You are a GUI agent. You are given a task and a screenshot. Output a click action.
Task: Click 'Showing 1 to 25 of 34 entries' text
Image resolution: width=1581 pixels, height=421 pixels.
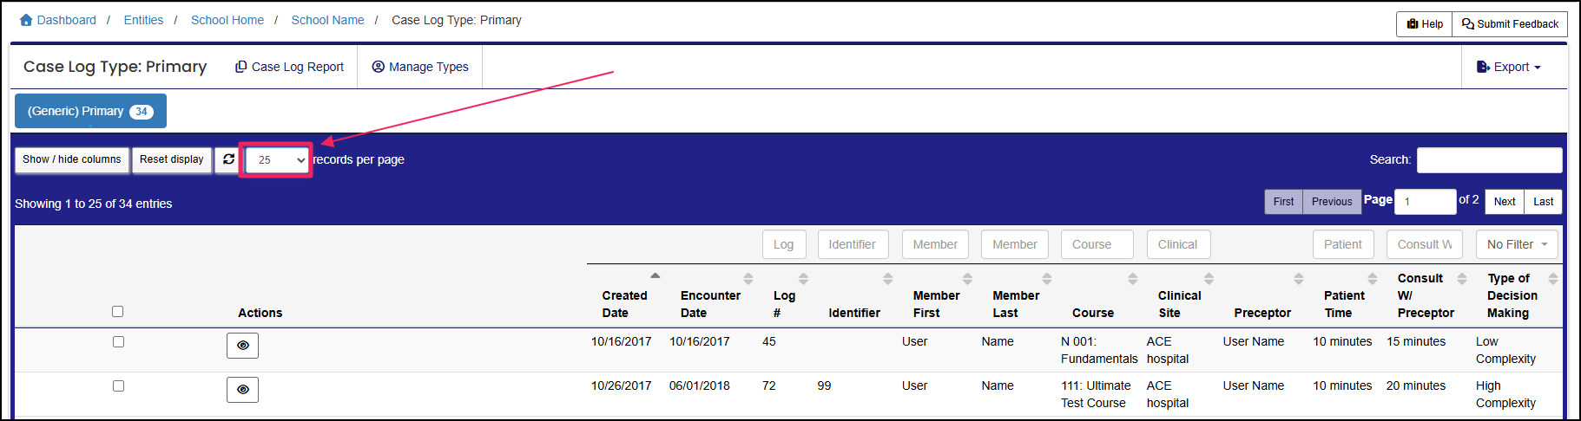[x=94, y=204]
